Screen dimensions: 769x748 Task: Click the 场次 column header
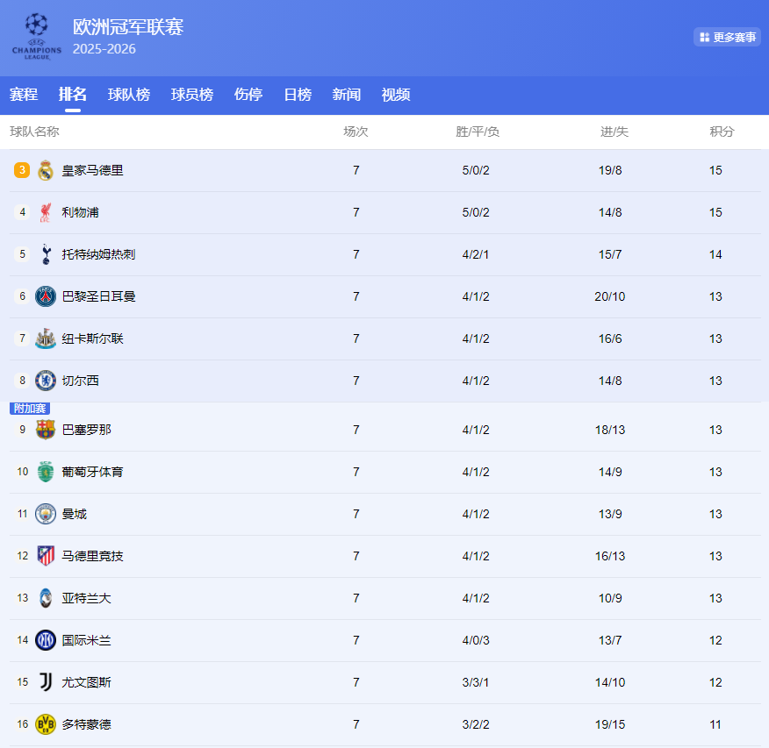point(356,132)
